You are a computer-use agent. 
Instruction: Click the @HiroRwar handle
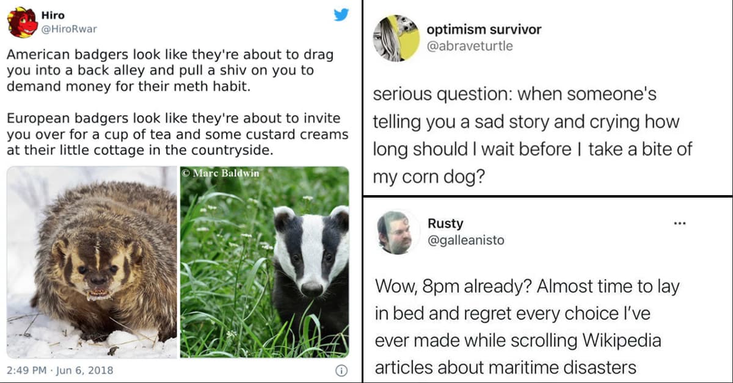tap(68, 29)
